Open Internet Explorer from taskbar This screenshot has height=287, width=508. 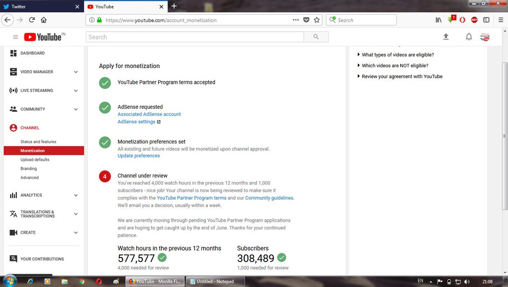click(x=30, y=281)
